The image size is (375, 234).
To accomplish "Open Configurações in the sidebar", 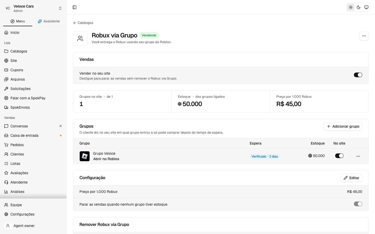I will coord(33,214).
